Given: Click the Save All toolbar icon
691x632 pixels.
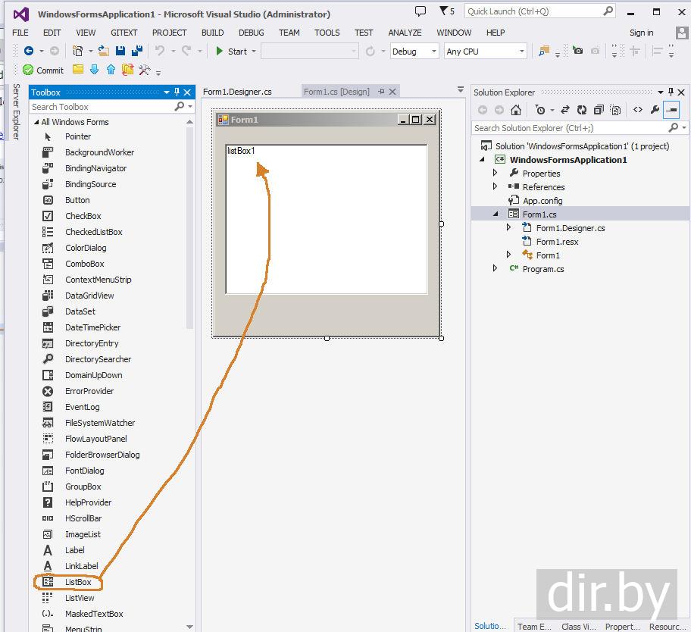Looking at the screenshot, I should (x=137, y=51).
